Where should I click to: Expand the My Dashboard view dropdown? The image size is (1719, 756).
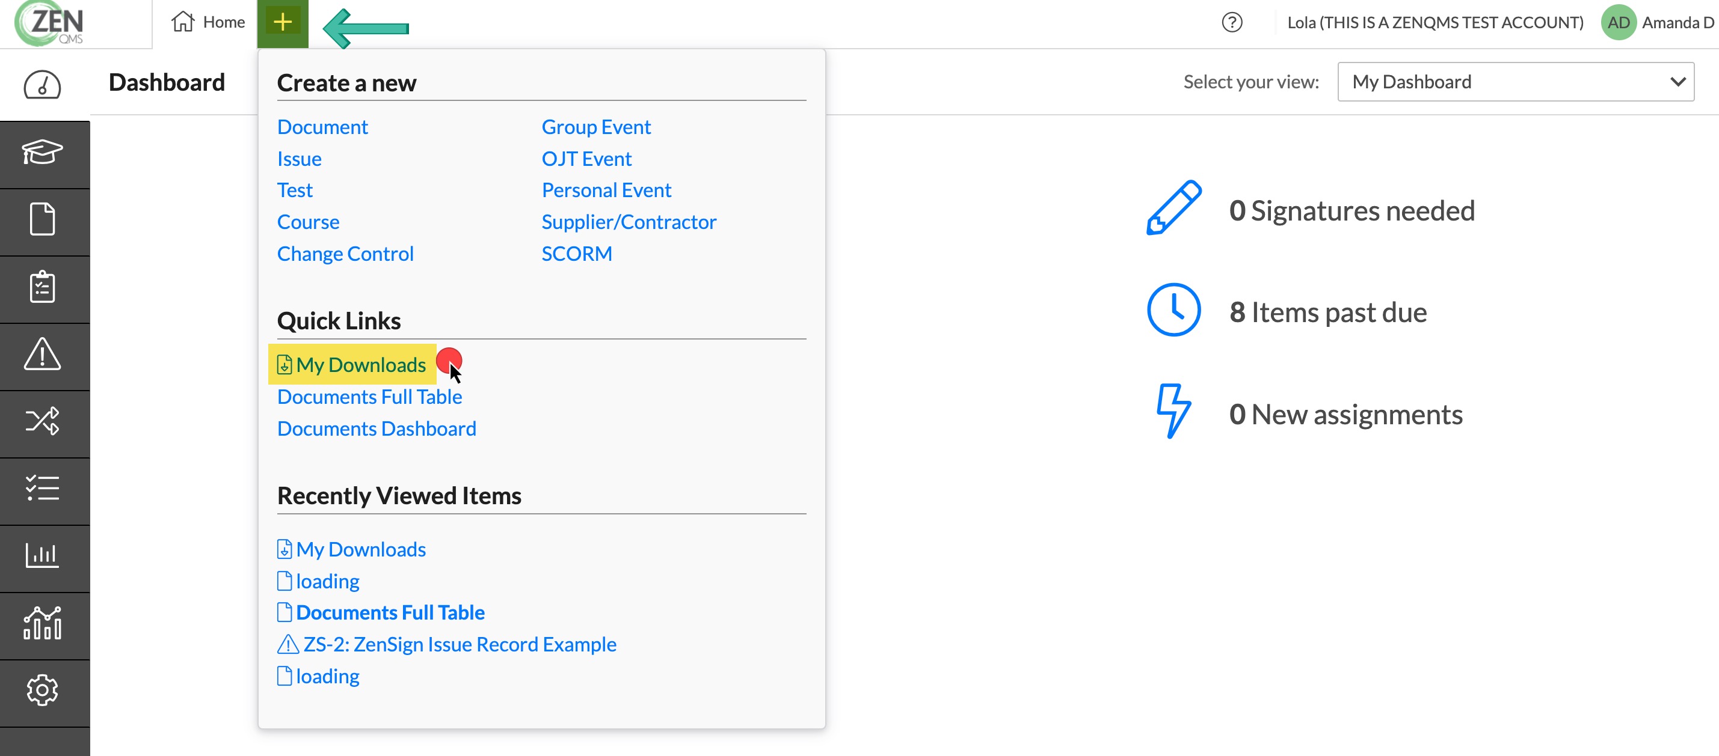(1516, 82)
